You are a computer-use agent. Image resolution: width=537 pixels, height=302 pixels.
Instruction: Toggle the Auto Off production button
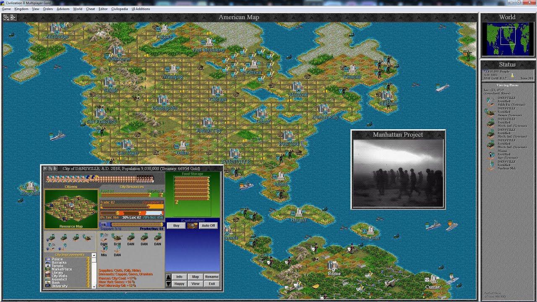[208, 226]
